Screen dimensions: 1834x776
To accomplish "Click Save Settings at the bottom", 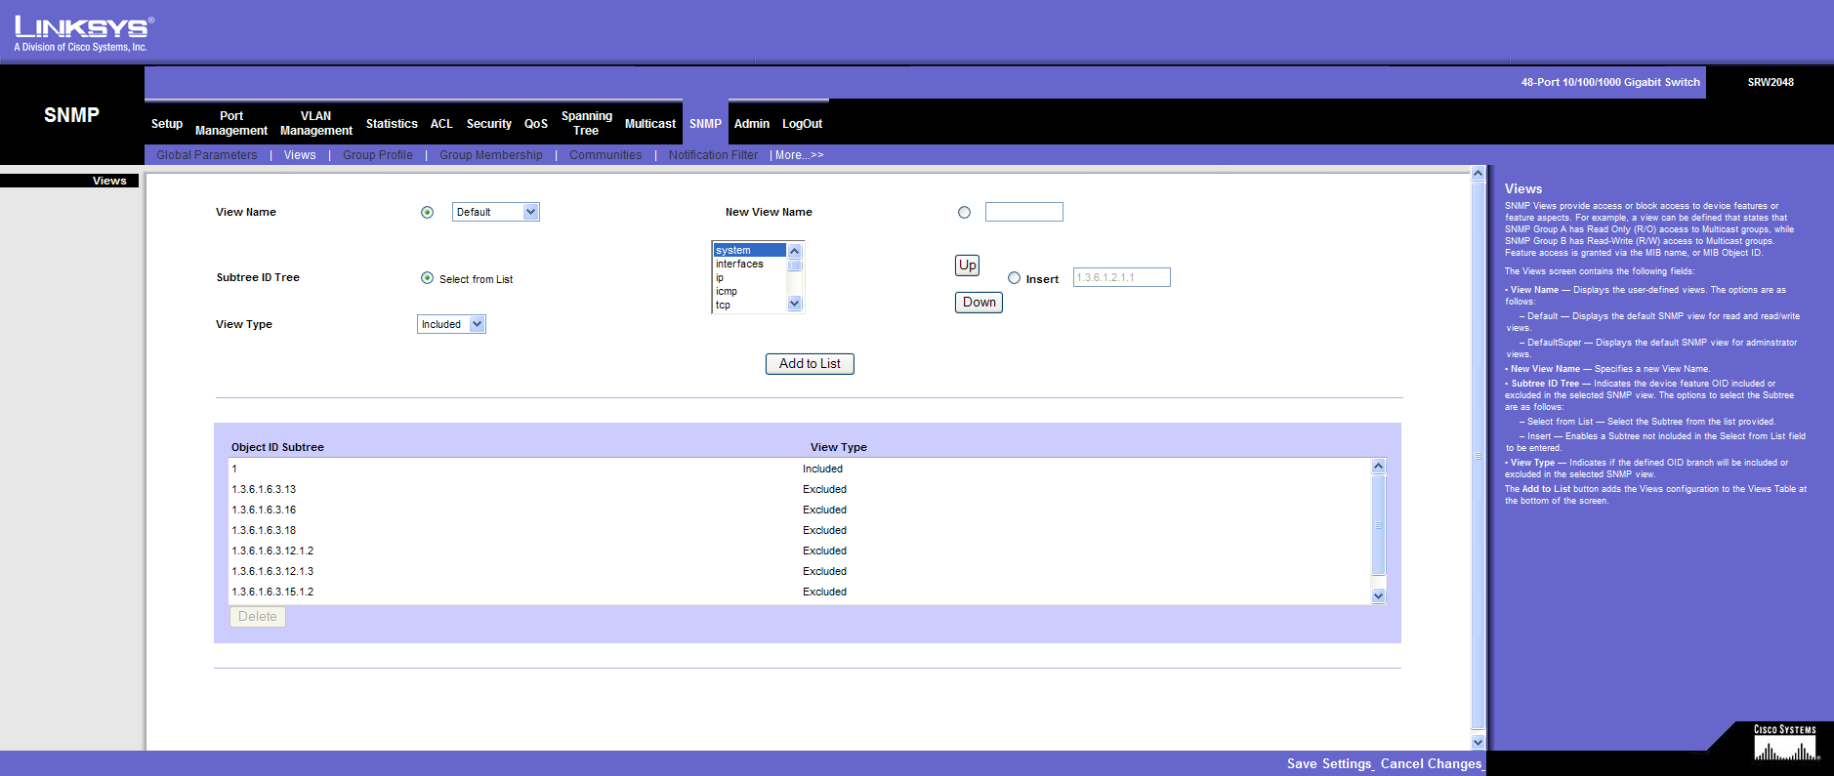I will (x=1328, y=764).
